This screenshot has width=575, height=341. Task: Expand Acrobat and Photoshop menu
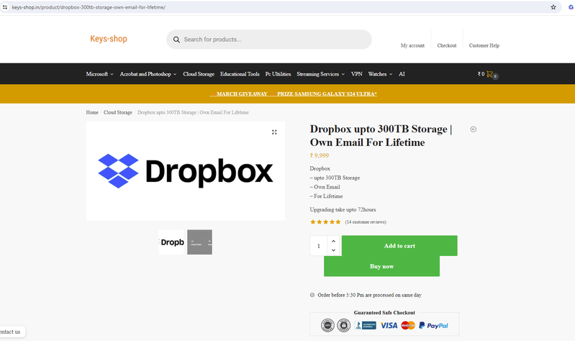148,74
